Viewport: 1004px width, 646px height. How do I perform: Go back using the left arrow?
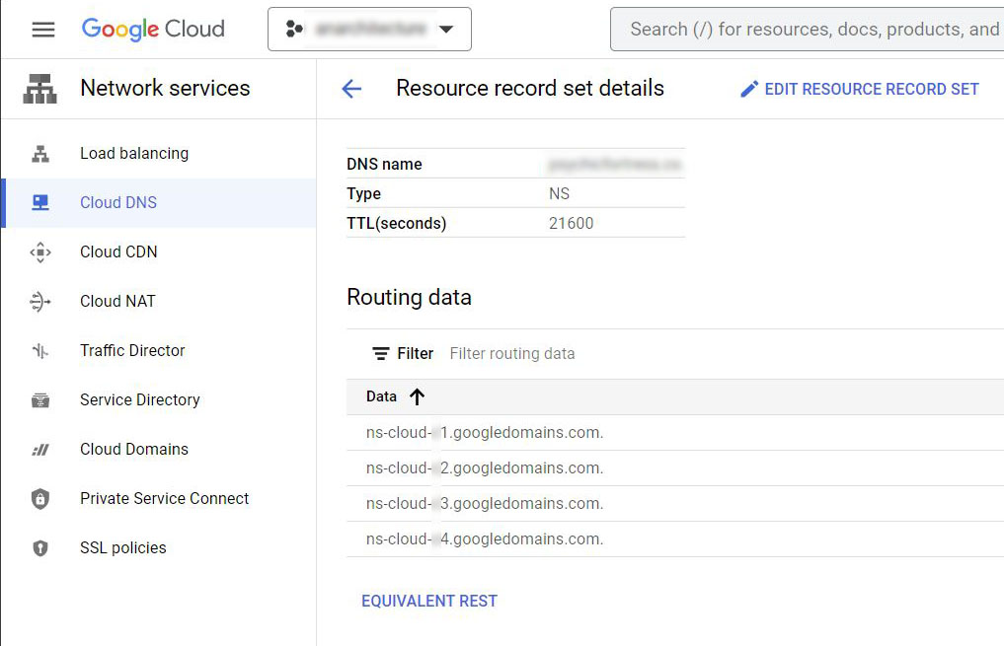click(351, 89)
